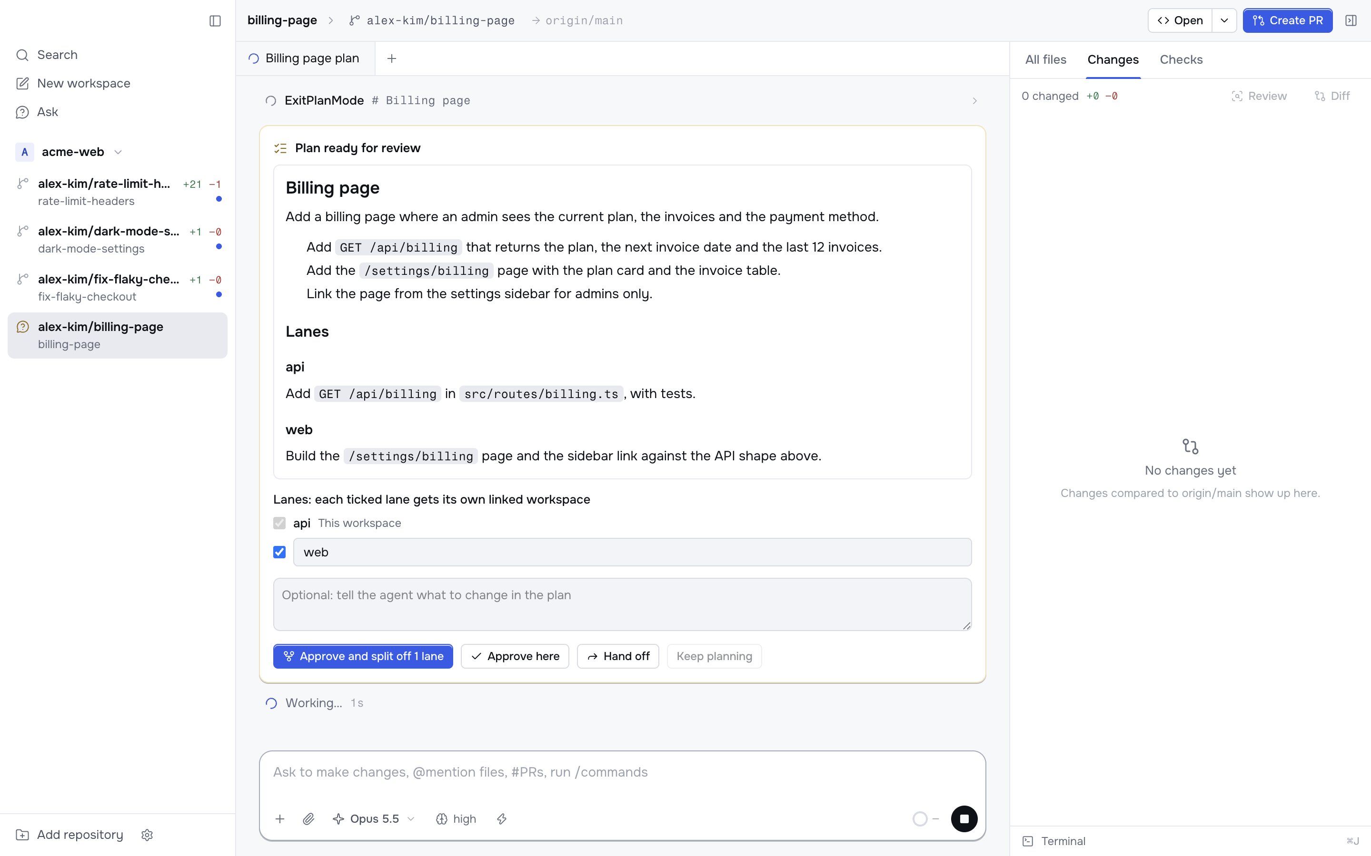Toggle the right panel icon

tap(1351, 21)
